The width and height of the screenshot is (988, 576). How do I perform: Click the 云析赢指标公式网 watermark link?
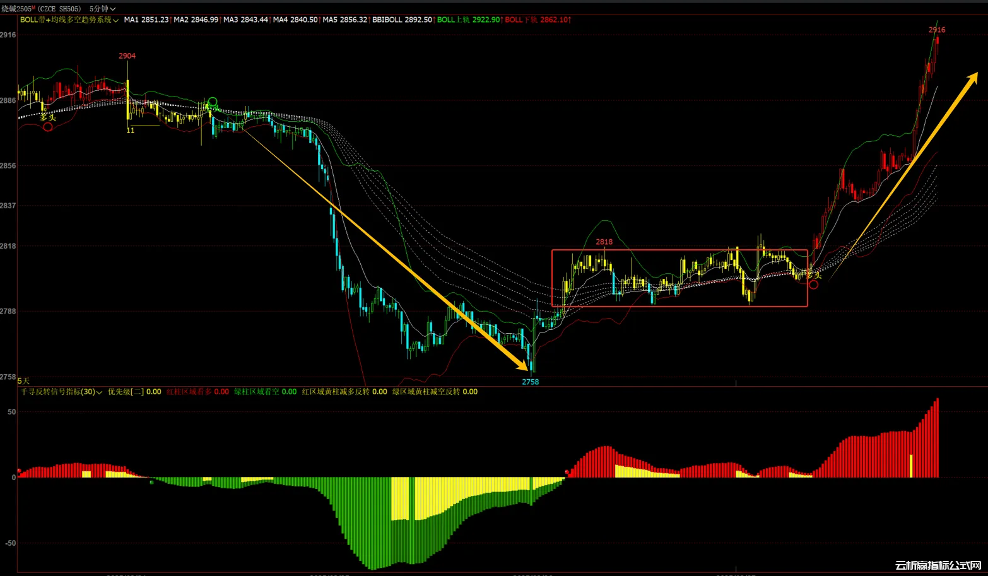(x=938, y=565)
